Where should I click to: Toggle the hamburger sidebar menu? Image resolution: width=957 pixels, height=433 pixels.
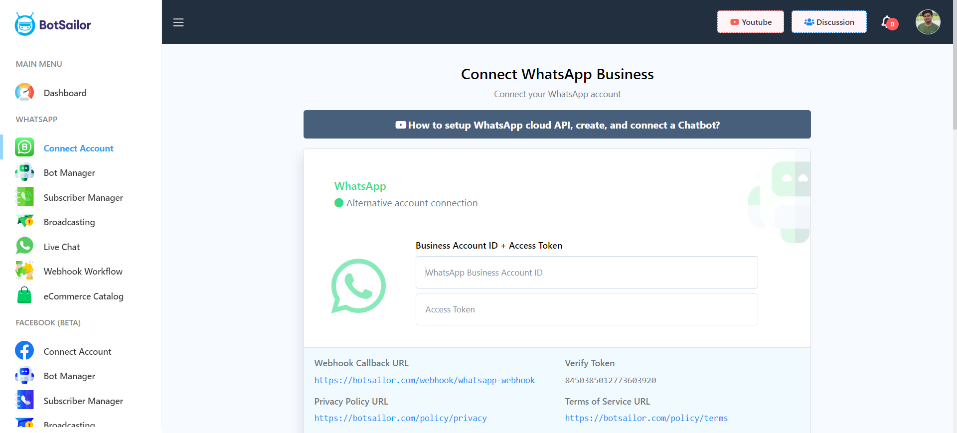pyautogui.click(x=178, y=22)
